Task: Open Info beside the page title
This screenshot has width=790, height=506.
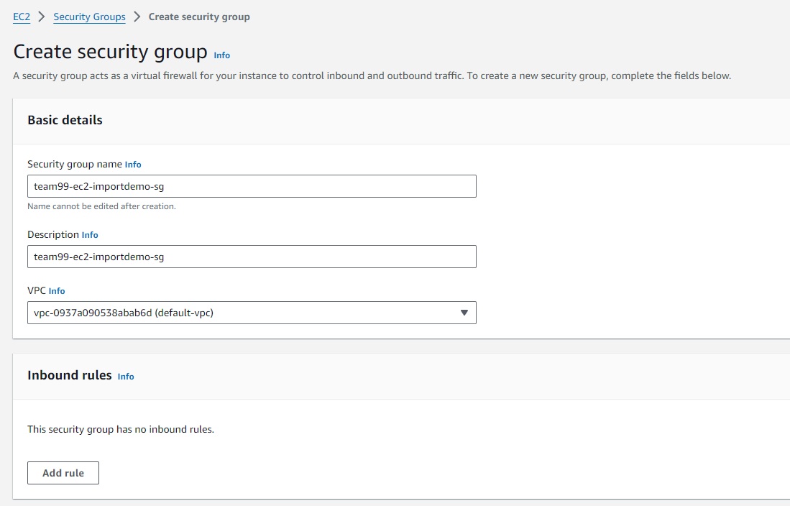Action: coord(222,55)
